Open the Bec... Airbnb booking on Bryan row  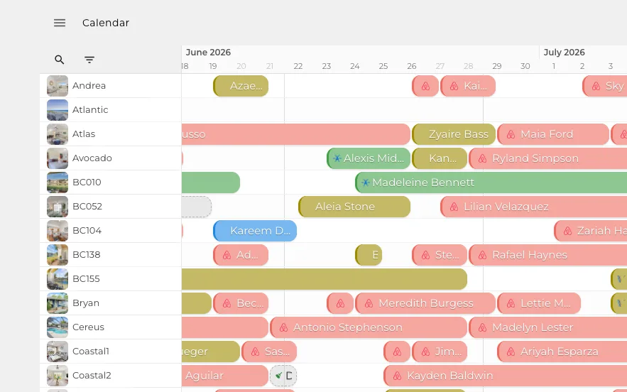coord(241,303)
